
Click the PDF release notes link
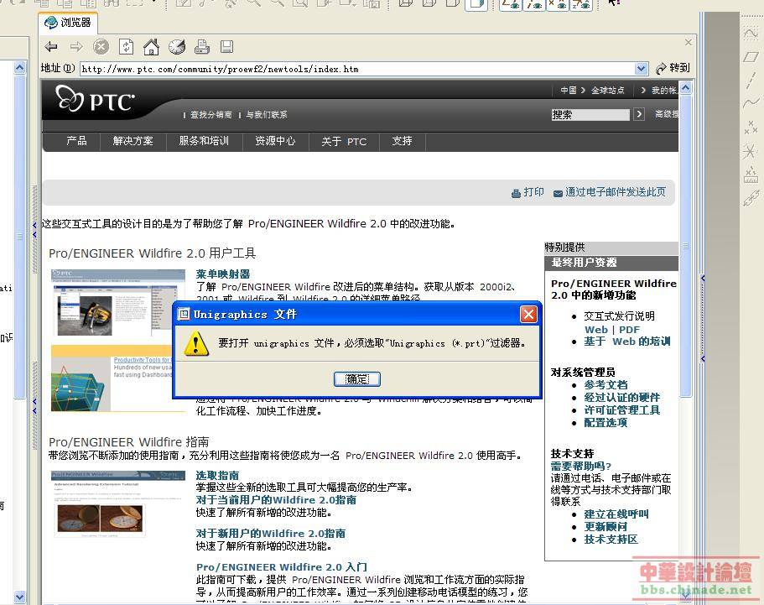pyautogui.click(x=629, y=330)
